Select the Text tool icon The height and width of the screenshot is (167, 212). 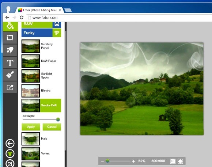click(10, 62)
